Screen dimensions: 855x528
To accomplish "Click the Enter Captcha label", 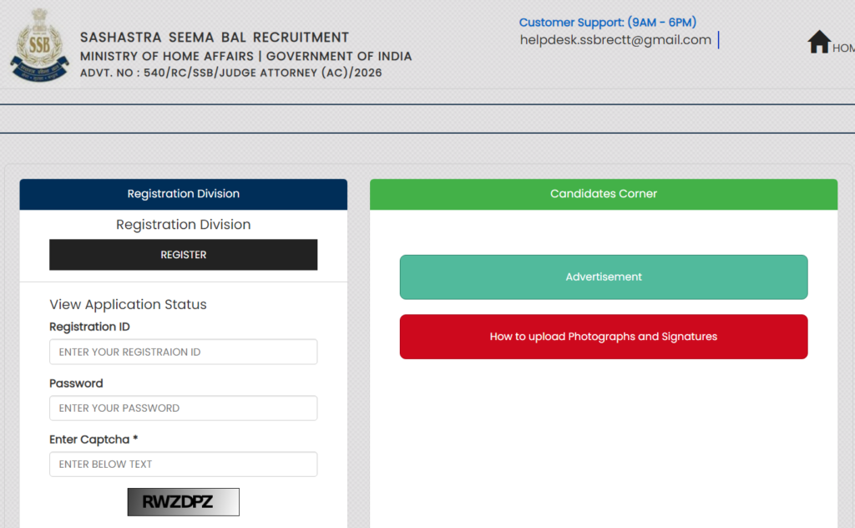I will coord(94,439).
